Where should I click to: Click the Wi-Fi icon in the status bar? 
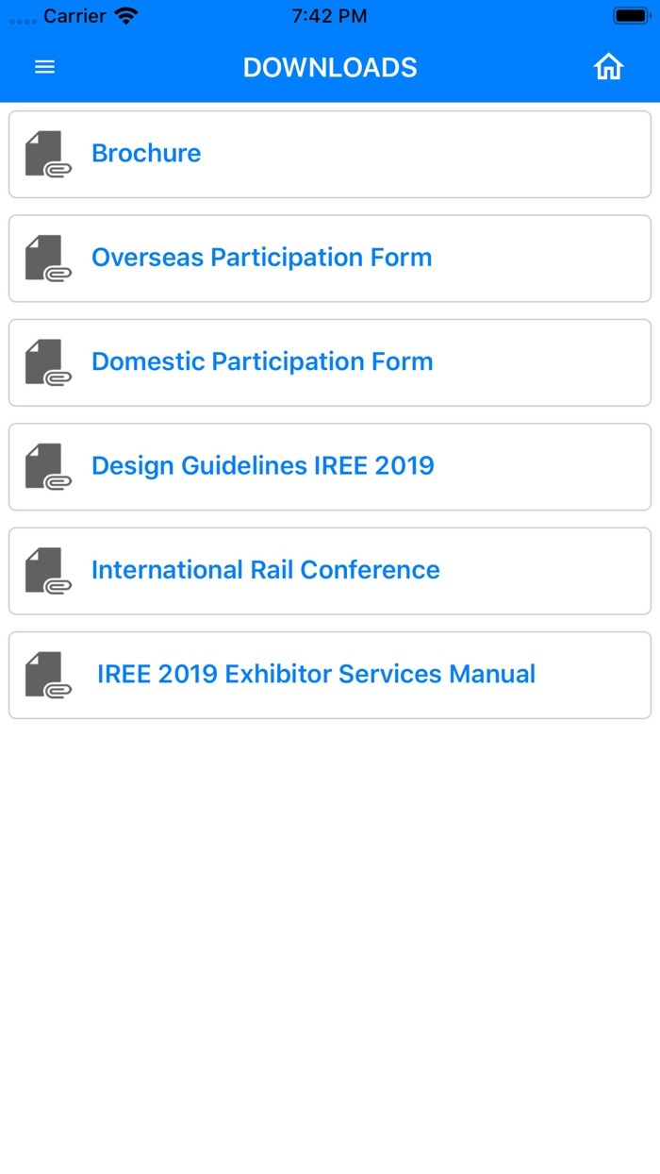click(x=127, y=15)
